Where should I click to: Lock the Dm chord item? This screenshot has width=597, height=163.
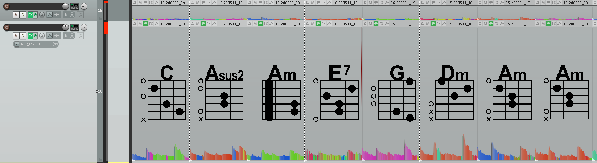click(x=422, y=24)
